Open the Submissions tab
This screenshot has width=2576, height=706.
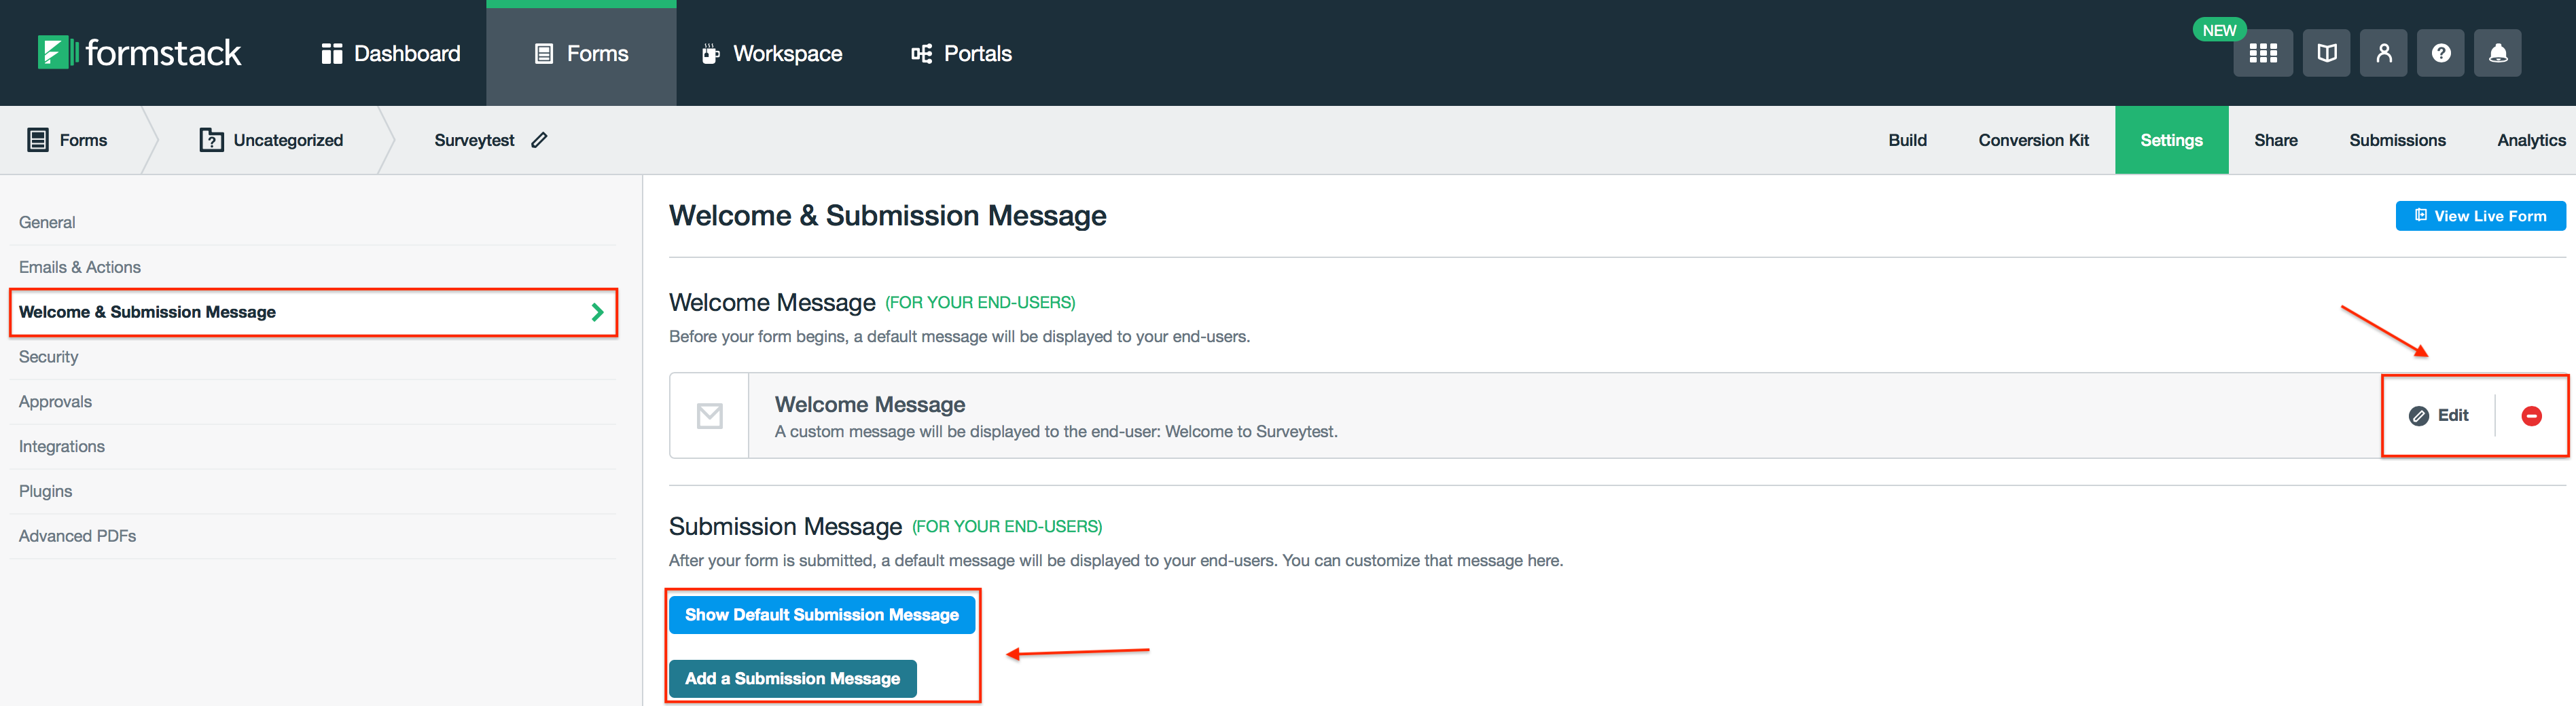(2397, 140)
